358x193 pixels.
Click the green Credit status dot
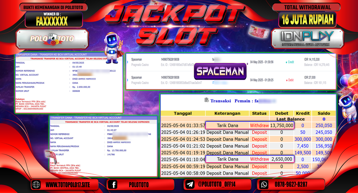pos(286,62)
